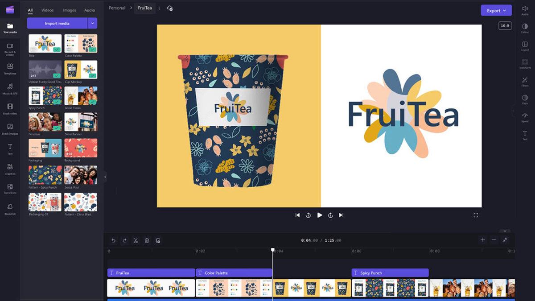Click the scissors split tool in timeline toolbar
This screenshot has height=301, width=535.
pyautogui.click(x=136, y=240)
